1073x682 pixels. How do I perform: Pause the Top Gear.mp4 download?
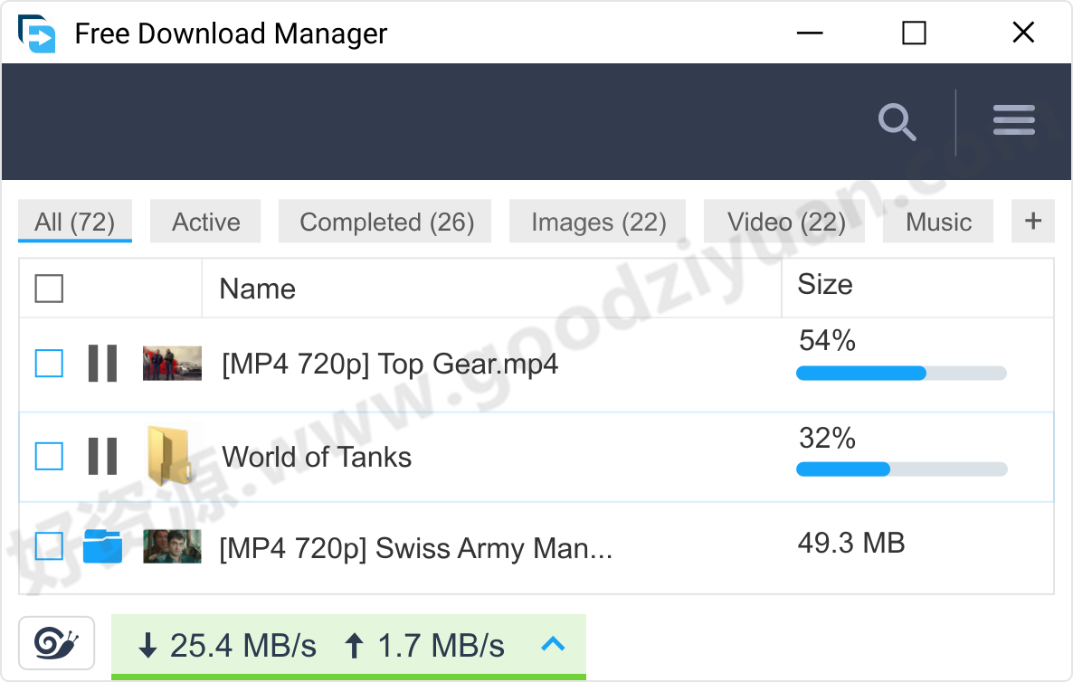point(102,364)
